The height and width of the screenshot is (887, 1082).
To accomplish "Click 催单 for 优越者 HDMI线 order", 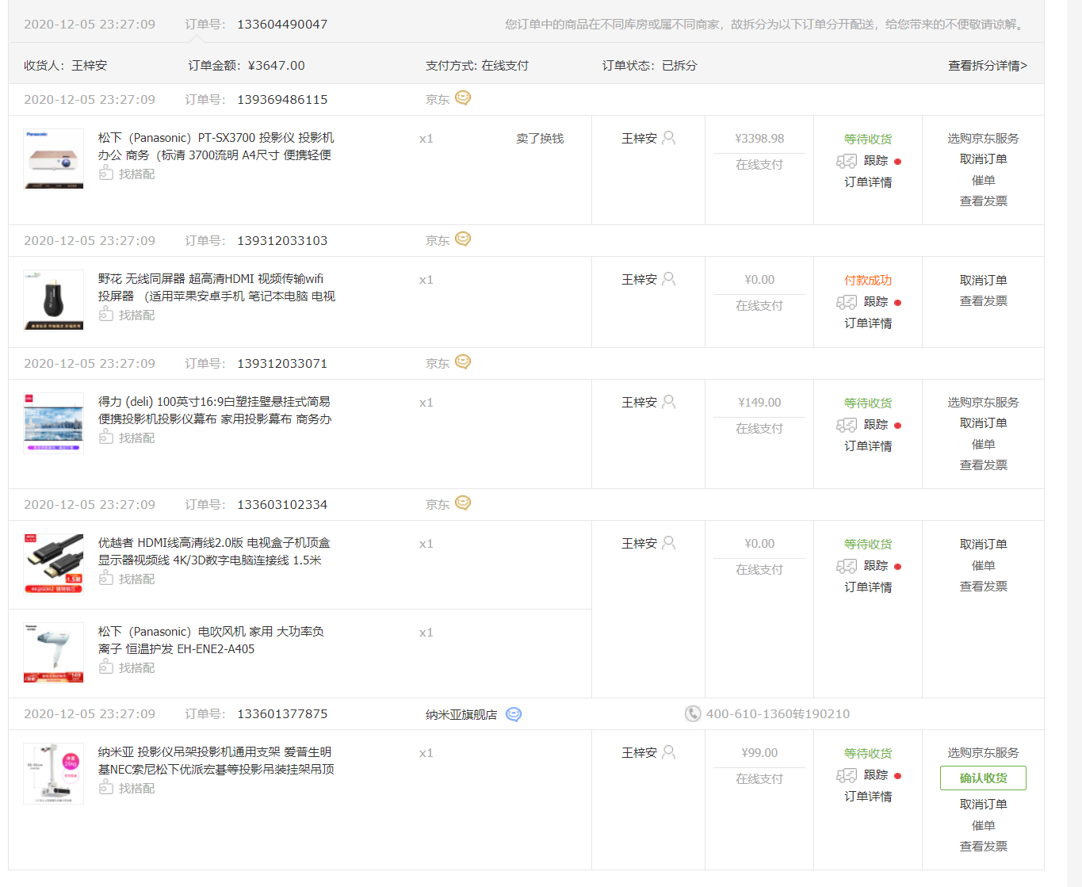I will [984, 566].
